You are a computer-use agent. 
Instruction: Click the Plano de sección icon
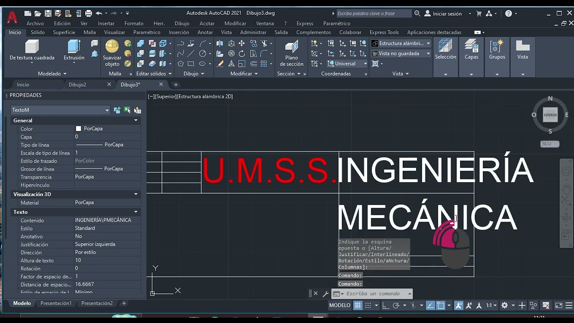coord(291,47)
